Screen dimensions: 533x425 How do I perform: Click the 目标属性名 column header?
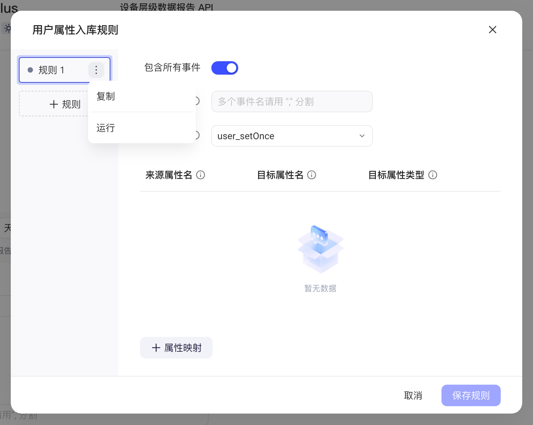click(280, 175)
